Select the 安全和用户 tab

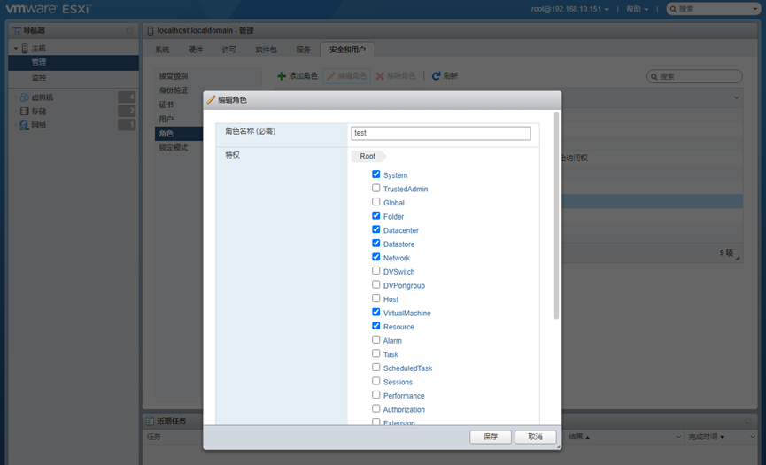pos(347,50)
